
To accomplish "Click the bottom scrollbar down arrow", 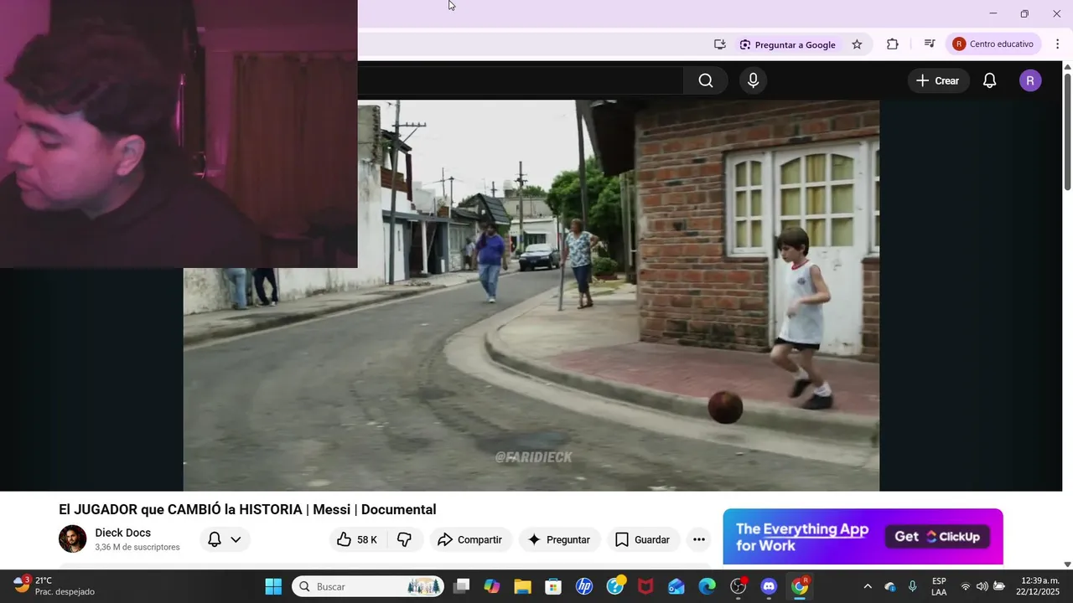I will point(1067,564).
